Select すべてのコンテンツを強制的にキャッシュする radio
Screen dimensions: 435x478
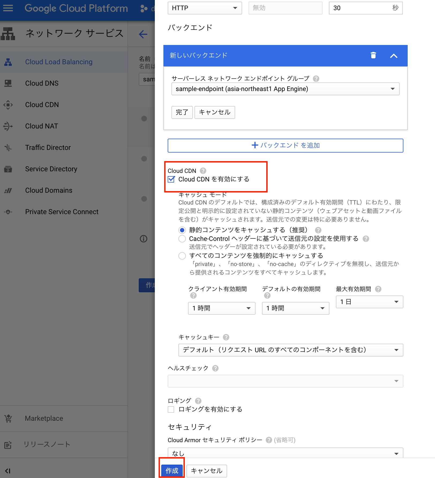pyautogui.click(x=182, y=256)
